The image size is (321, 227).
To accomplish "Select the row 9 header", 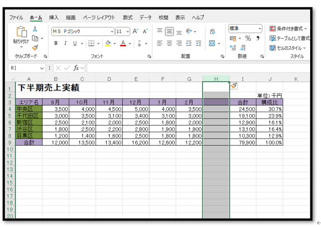I will 10,143.
